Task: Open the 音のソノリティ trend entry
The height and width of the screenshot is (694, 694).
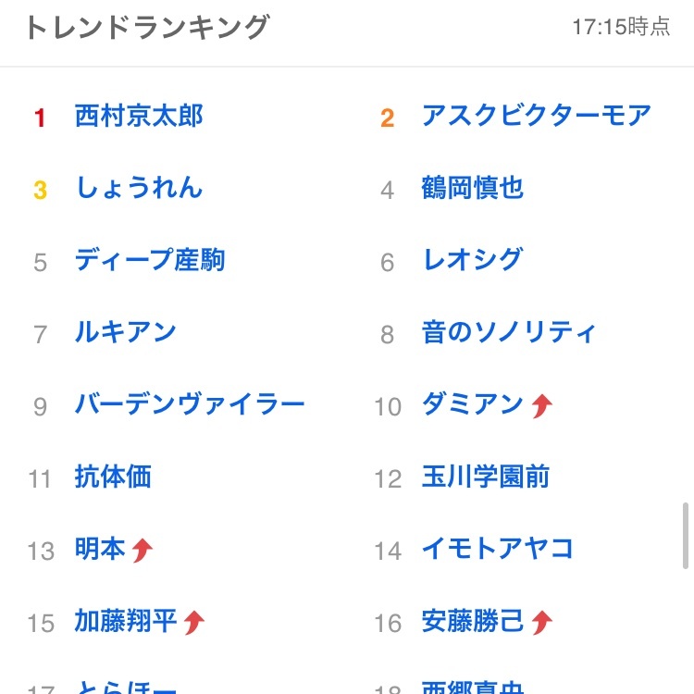Action: click(509, 332)
